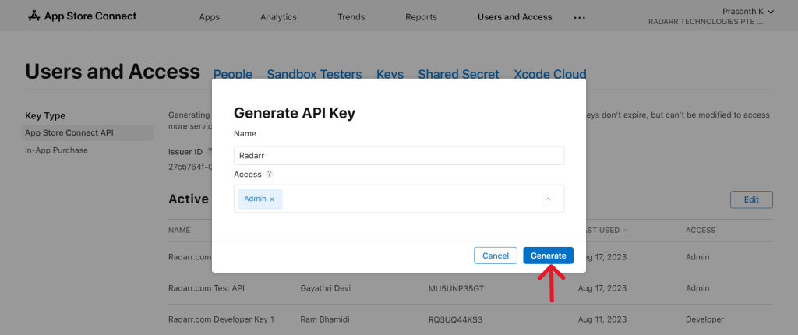Select App Store Connect API key type
The image size is (798, 335).
[89, 133]
